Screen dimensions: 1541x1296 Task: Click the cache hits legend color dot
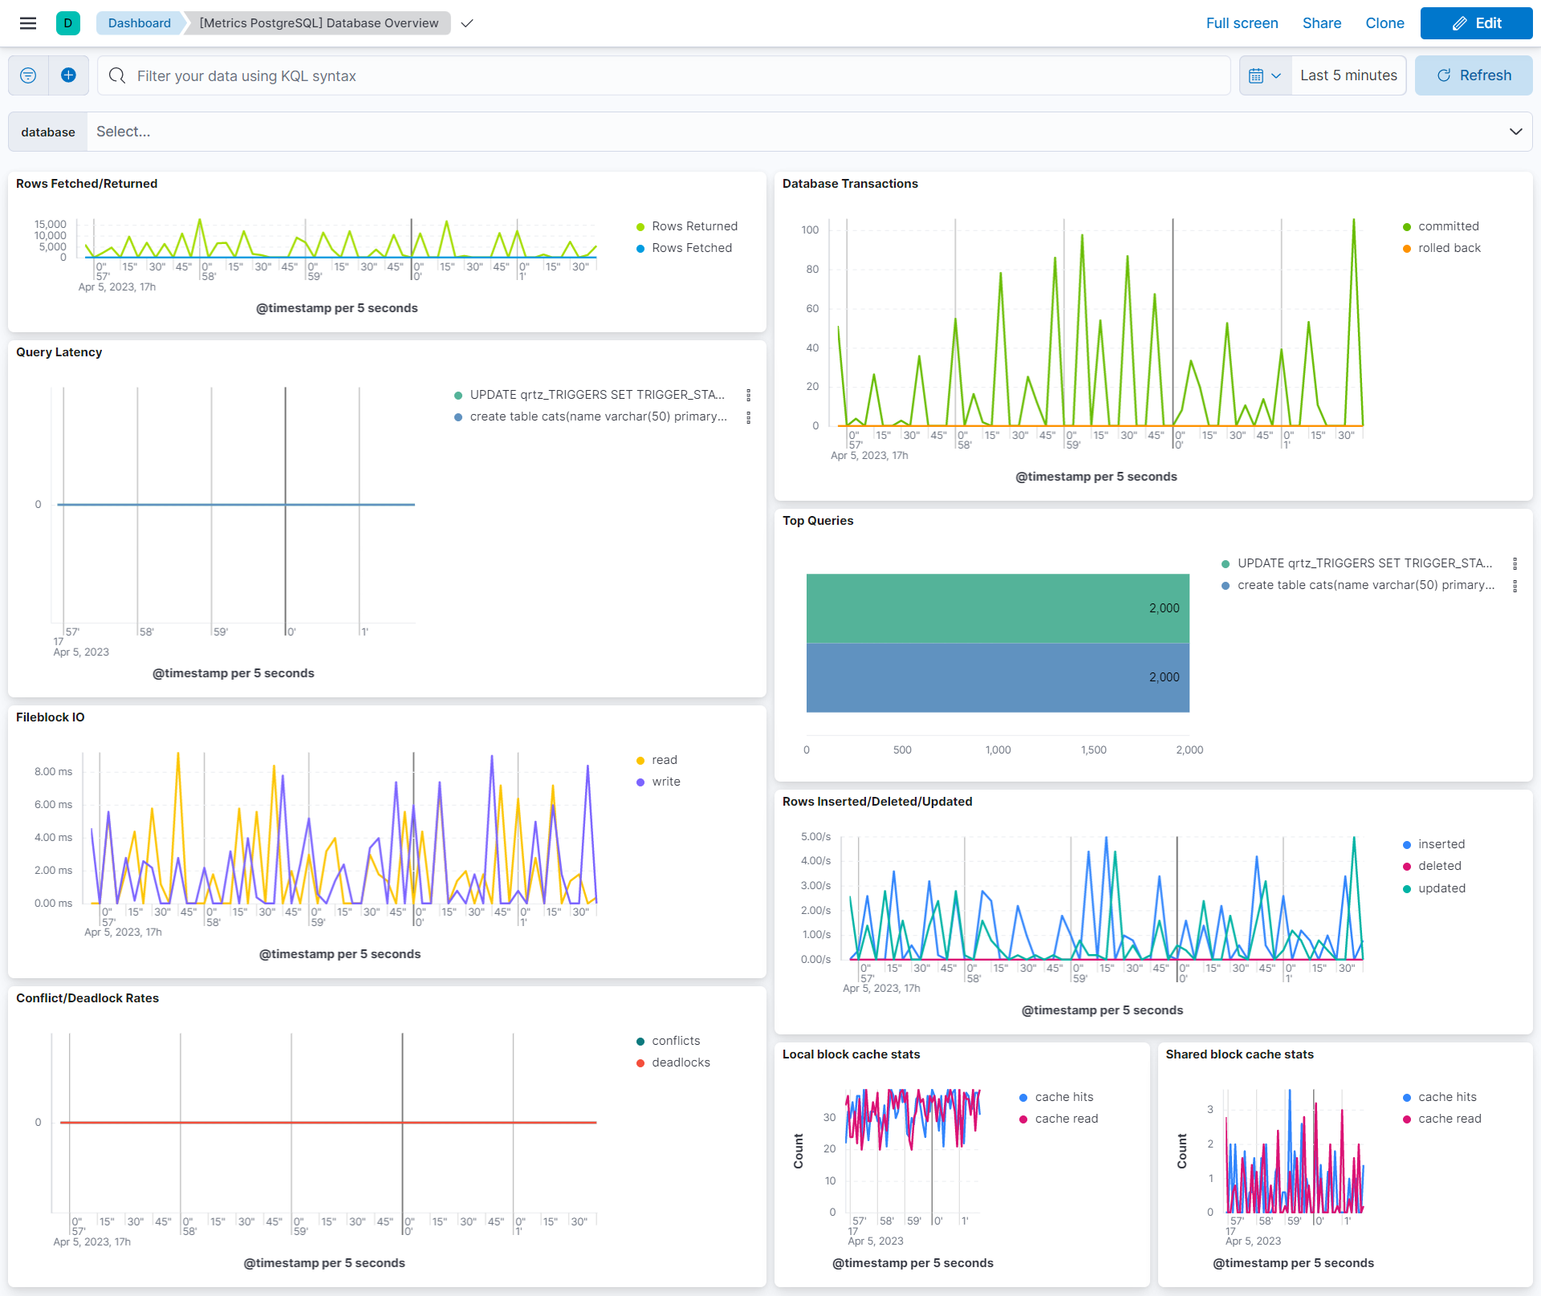pyautogui.click(x=1023, y=1097)
